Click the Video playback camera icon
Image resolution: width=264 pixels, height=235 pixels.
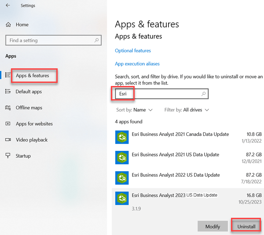pos(8,140)
